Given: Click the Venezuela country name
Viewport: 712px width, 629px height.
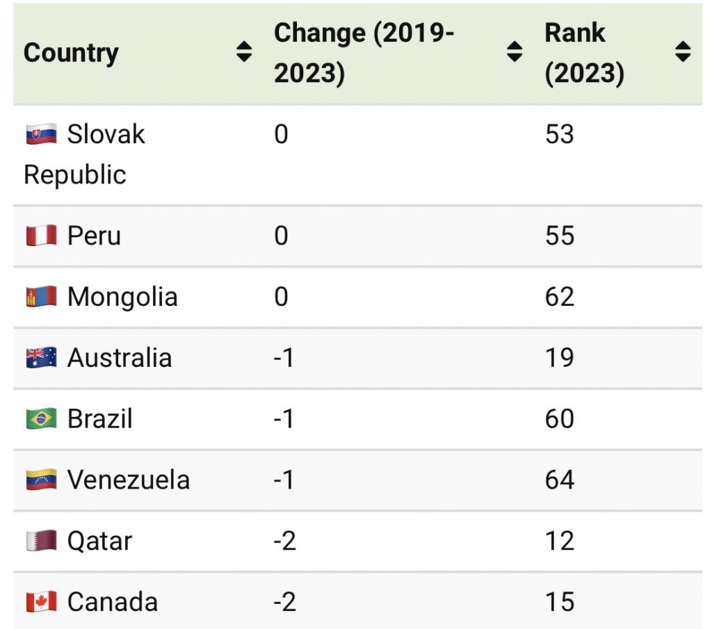Looking at the screenshot, I should click(128, 480).
